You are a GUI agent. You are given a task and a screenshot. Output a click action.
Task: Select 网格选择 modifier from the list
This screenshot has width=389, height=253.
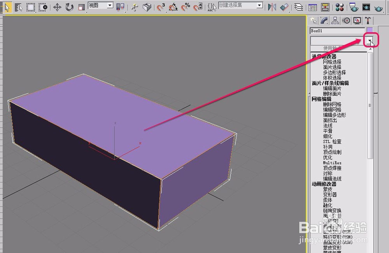(x=332, y=62)
